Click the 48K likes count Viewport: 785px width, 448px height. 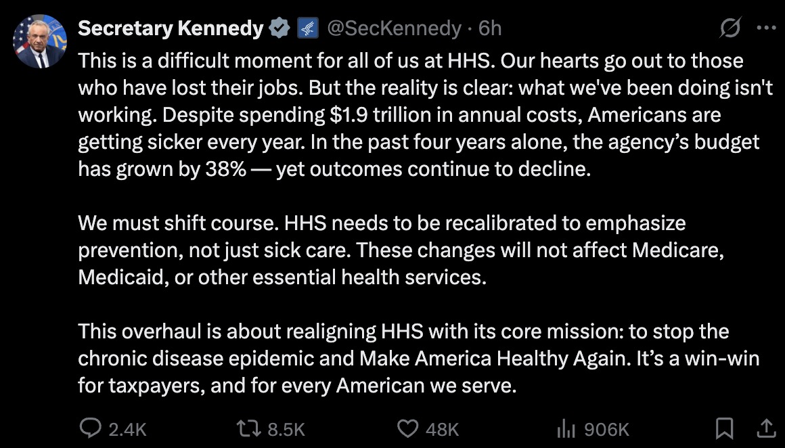443,429
